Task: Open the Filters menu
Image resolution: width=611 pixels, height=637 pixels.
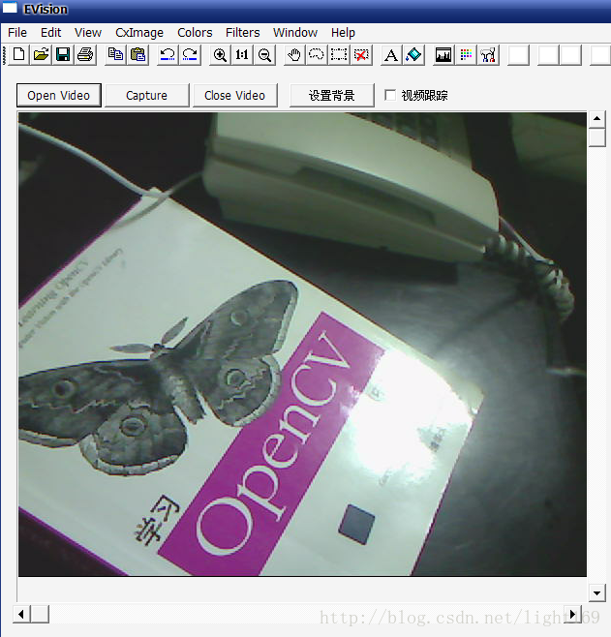Action: click(x=242, y=33)
